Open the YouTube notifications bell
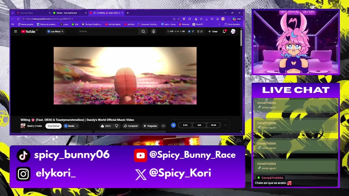 [224, 31]
